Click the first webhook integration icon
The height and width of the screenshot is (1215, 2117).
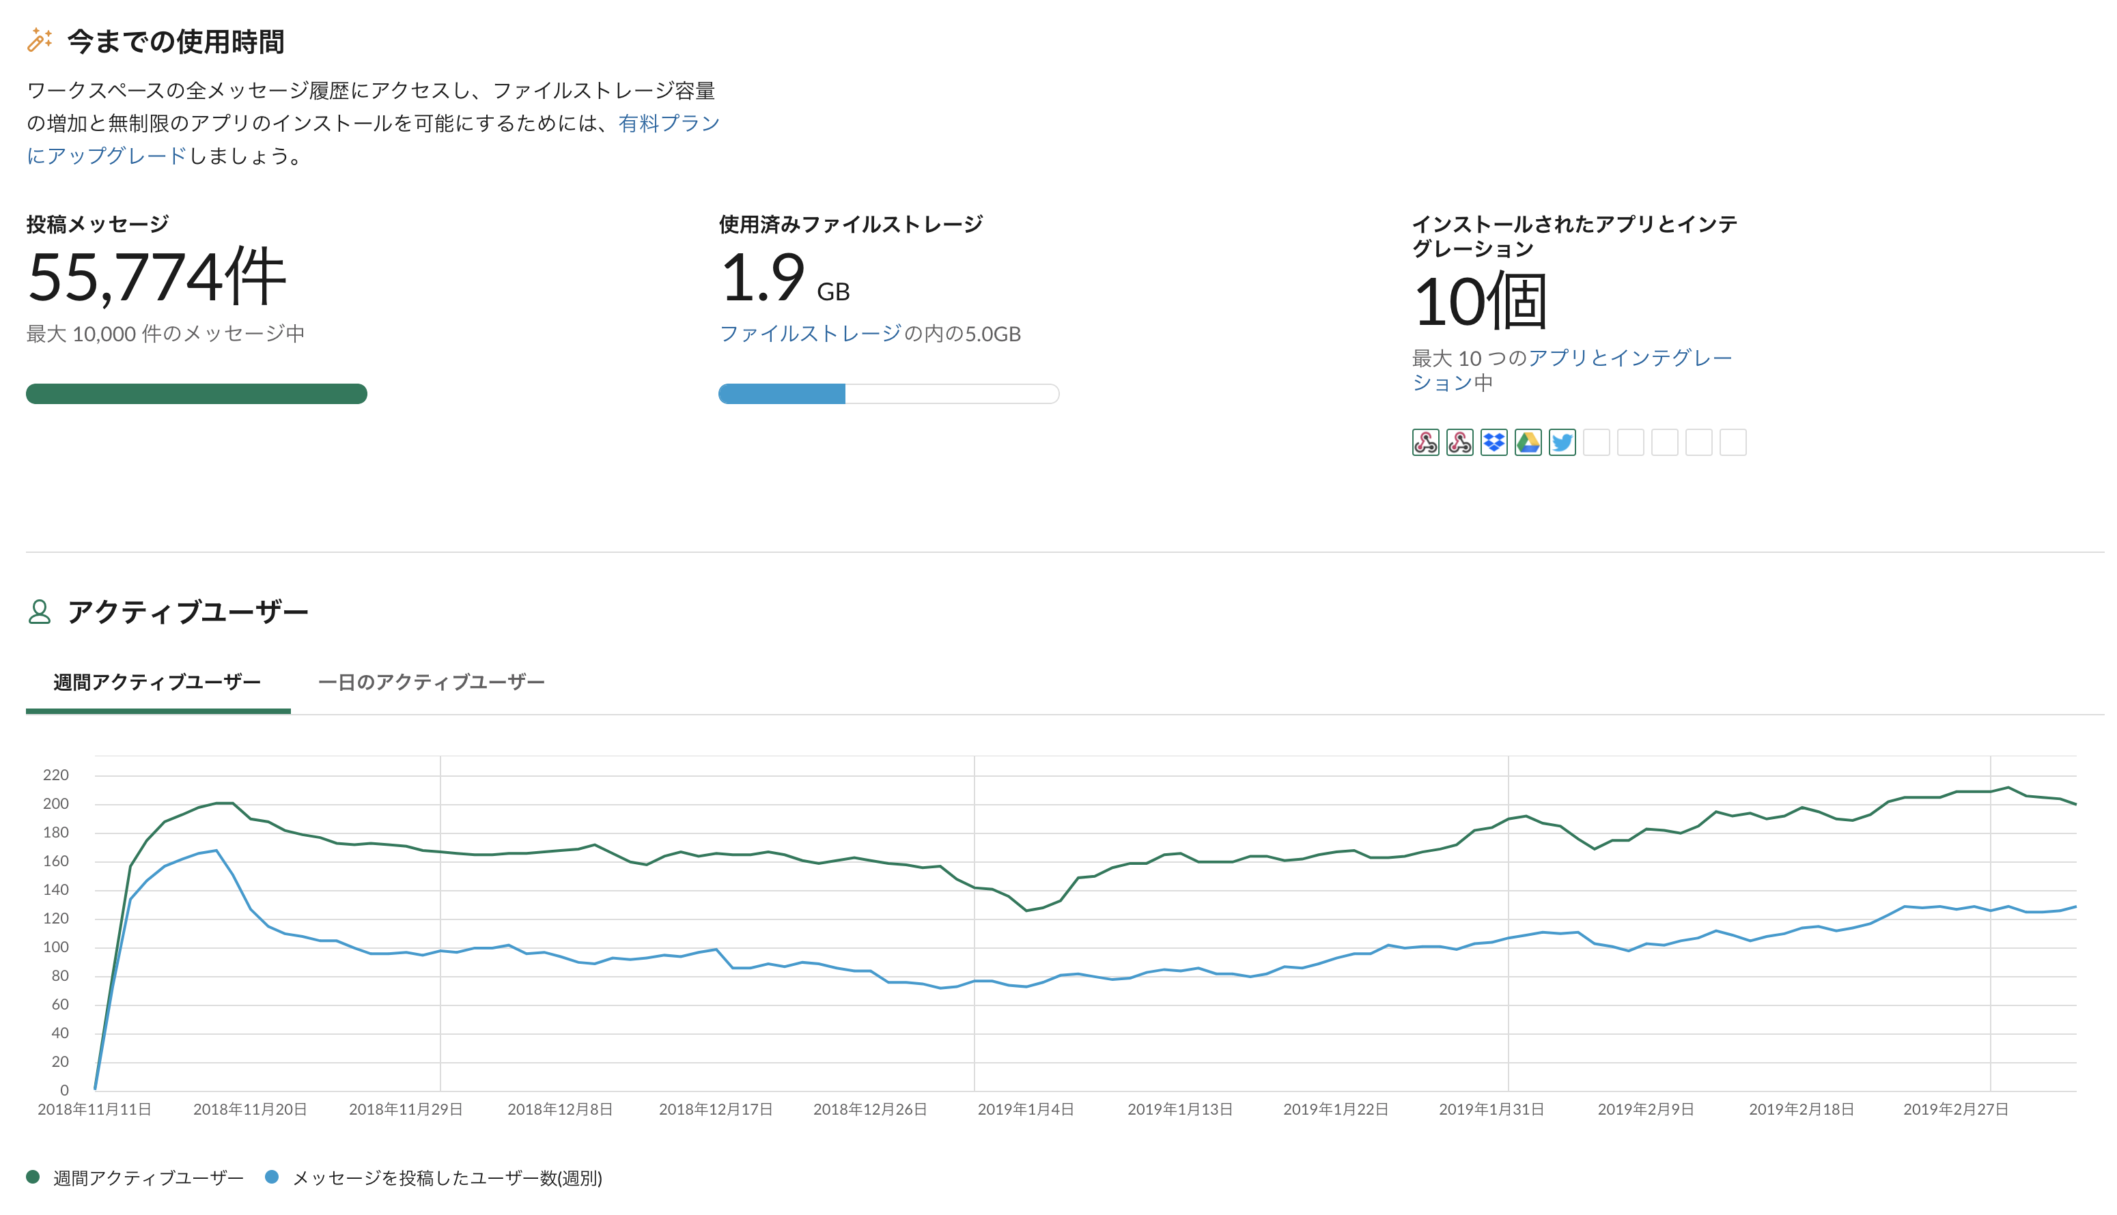point(1425,442)
